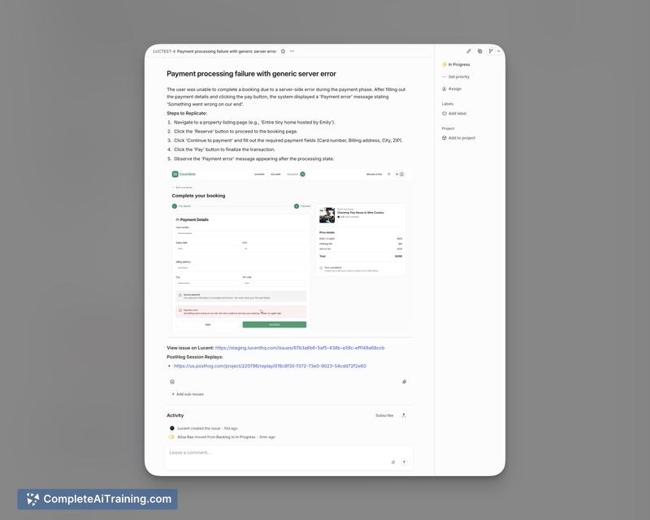Copy the issue ID icon
This screenshot has width=650, height=520.
click(x=479, y=51)
